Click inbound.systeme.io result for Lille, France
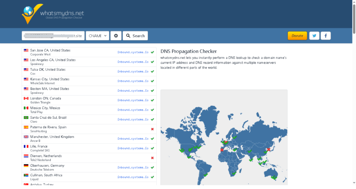 [133, 148]
